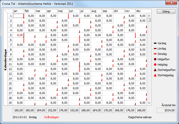Select the apr column header

(x=52, y=11)
